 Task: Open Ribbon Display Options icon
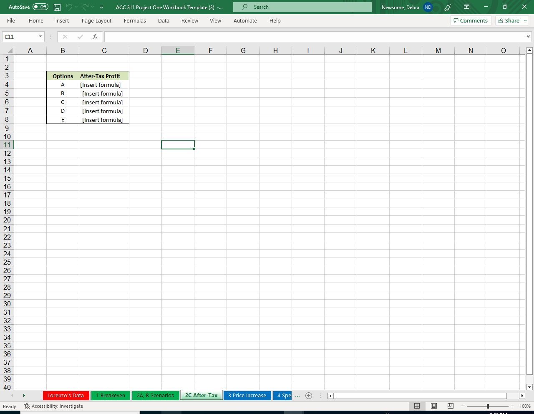(x=467, y=7)
